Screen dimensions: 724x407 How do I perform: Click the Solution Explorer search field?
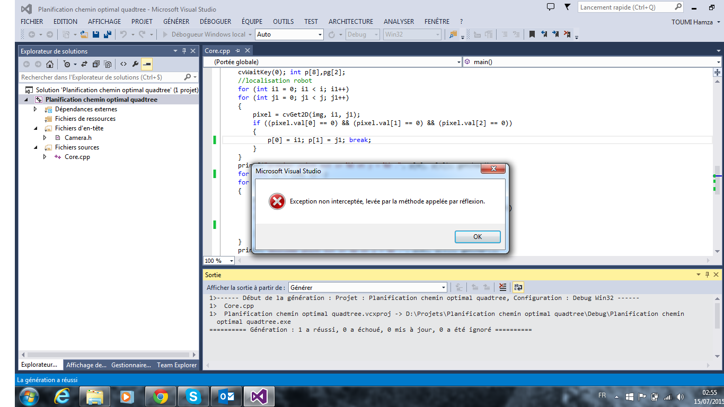click(x=101, y=77)
